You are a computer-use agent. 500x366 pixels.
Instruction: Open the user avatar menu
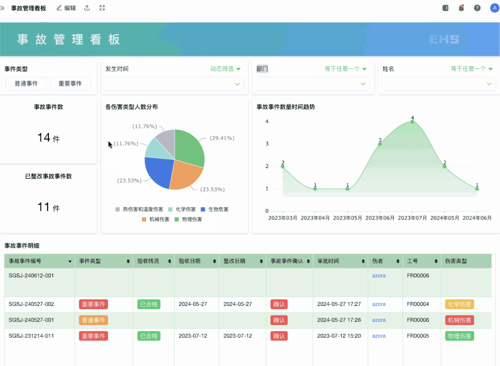pos(494,8)
